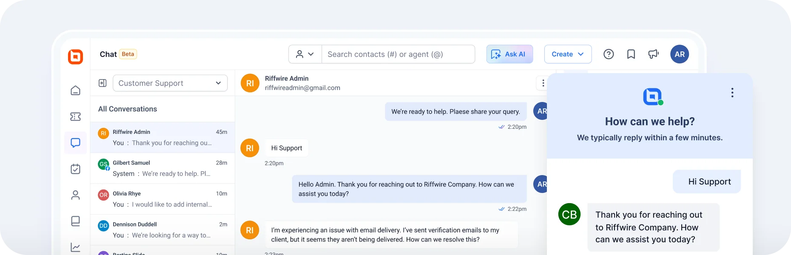
Task: Expand the Customer Support dropdown
Action: click(x=170, y=83)
